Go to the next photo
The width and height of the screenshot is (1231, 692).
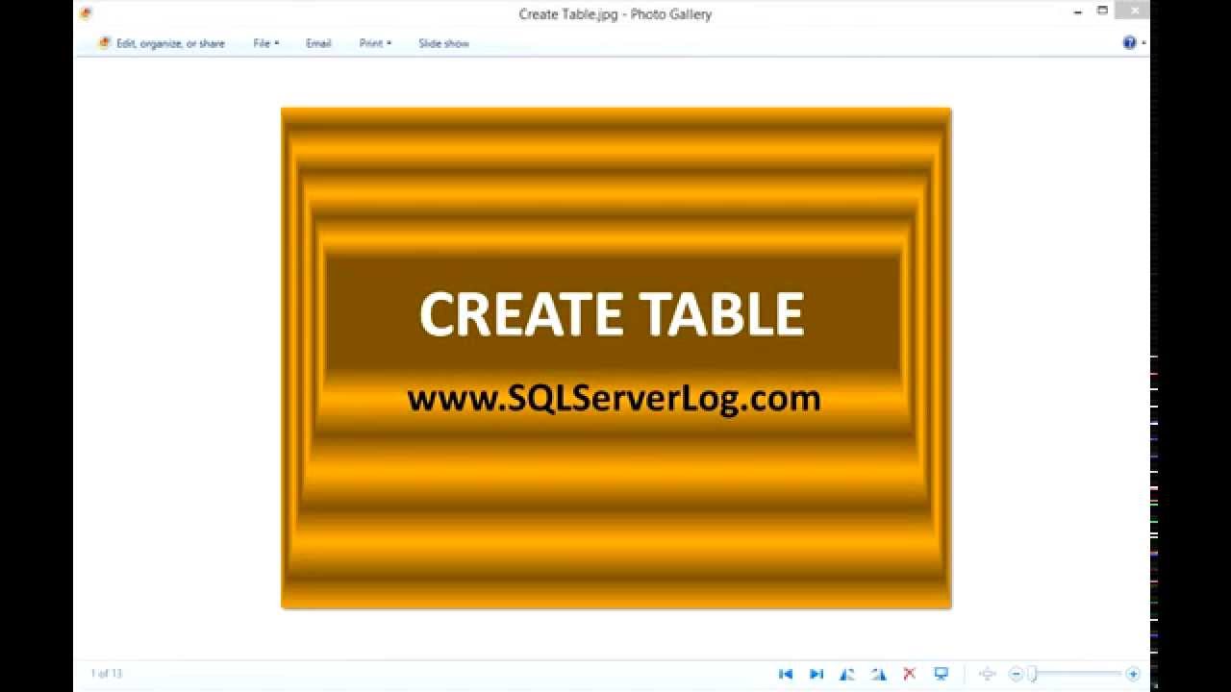click(816, 674)
